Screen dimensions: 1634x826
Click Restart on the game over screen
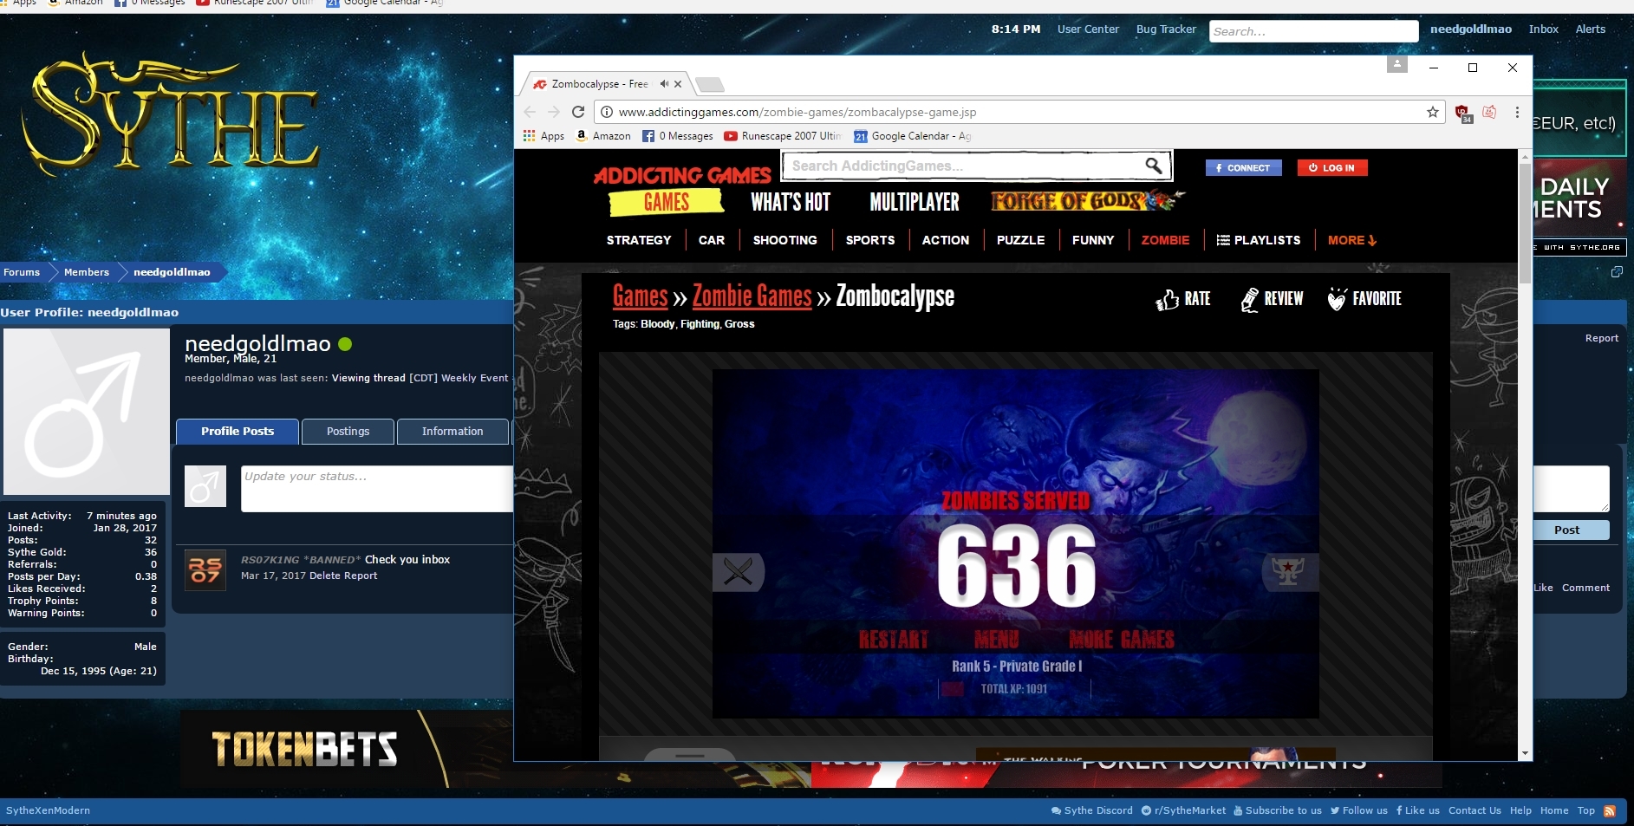(894, 640)
